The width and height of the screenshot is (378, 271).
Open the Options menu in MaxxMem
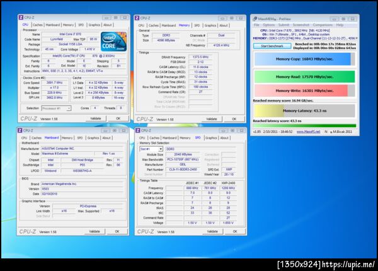tap(268, 25)
